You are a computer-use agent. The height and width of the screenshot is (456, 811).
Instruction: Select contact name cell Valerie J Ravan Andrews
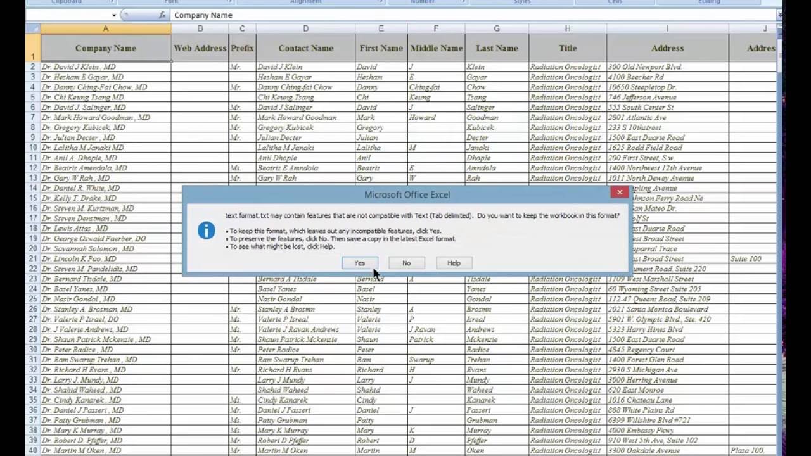(x=305, y=329)
